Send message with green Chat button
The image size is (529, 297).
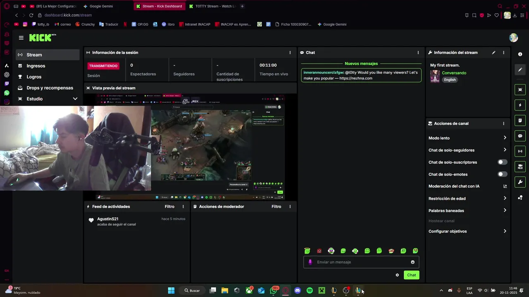click(411, 275)
